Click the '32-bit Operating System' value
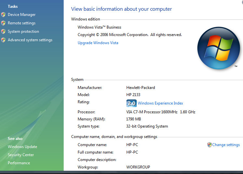Viewport: 243px width, 174px height. [147, 126]
